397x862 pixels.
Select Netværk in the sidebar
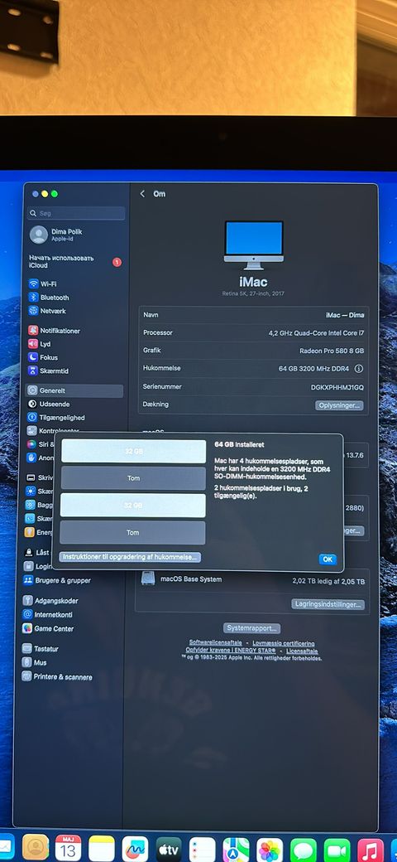(47, 311)
